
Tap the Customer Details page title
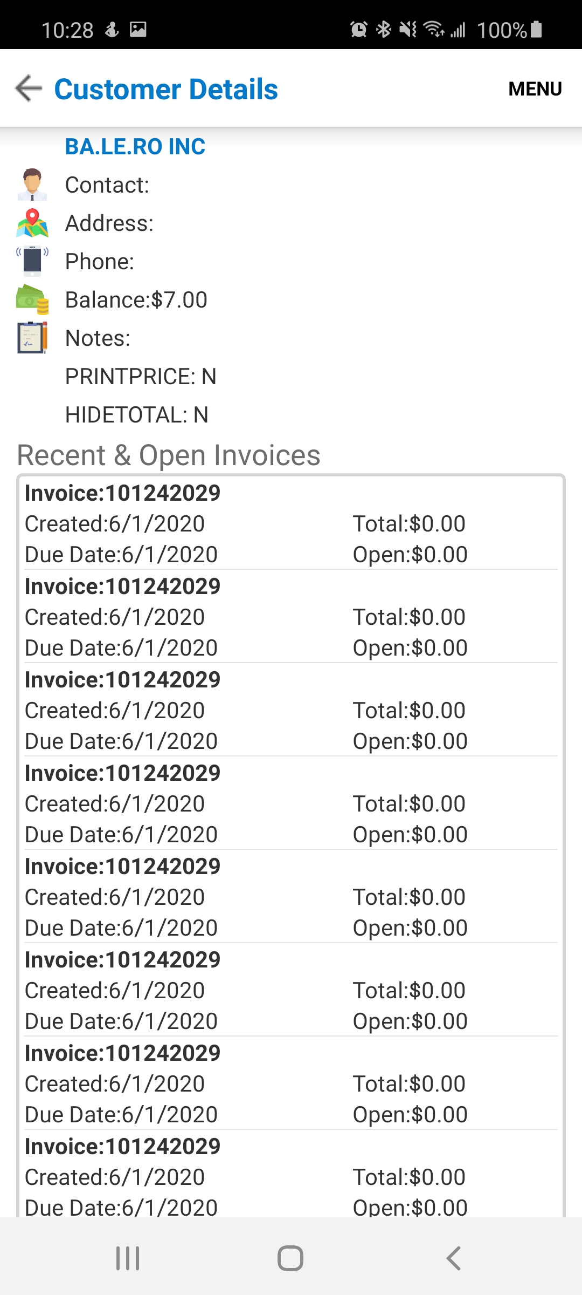[x=166, y=89]
